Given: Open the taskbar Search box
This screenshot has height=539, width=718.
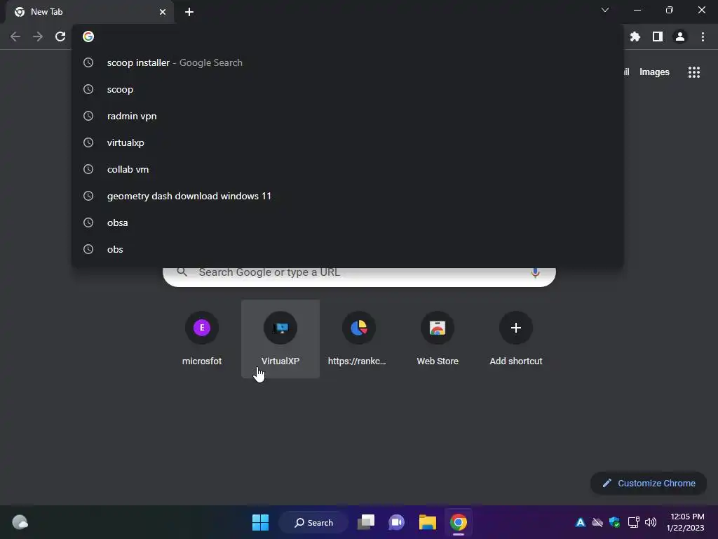Looking at the screenshot, I should [313, 522].
